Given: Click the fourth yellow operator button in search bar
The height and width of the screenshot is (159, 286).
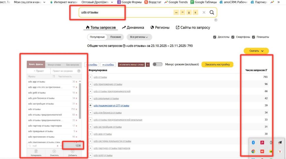Looking at the screenshot, I should pyautogui.click(x=195, y=12).
